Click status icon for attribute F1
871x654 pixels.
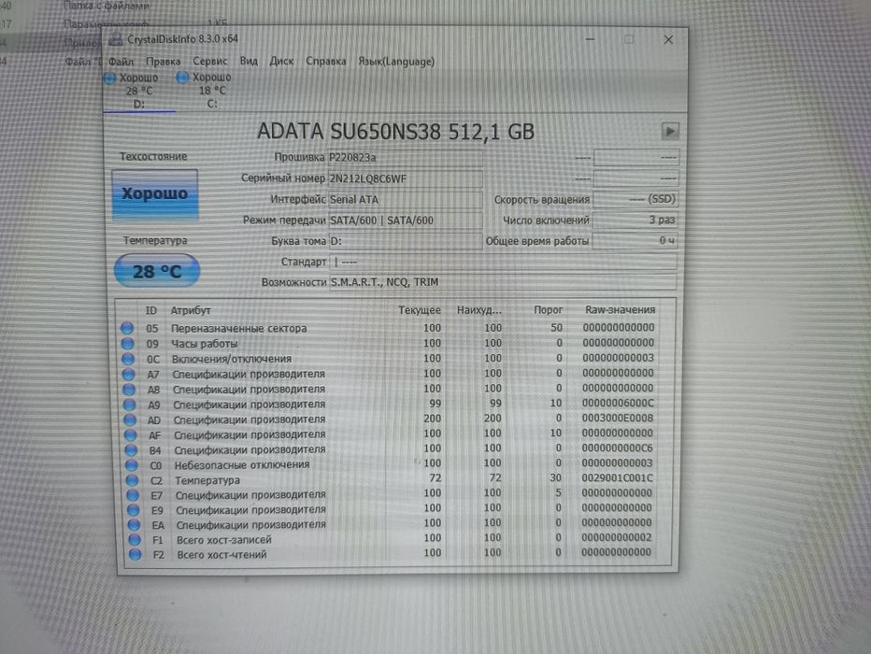(x=135, y=539)
